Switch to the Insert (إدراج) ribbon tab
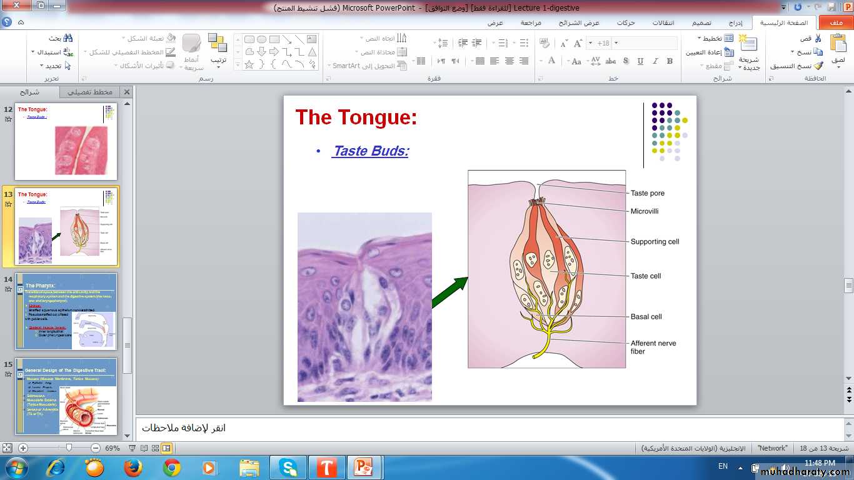Screen dimensions: 854x480 (736, 23)
